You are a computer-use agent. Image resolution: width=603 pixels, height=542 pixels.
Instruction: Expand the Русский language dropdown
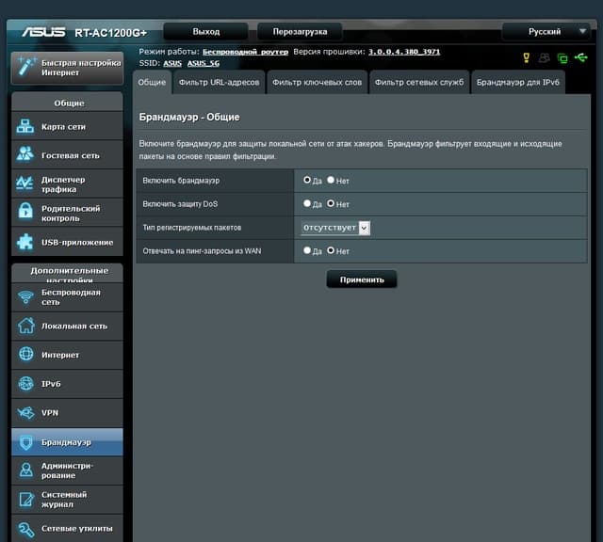point(550,31)
